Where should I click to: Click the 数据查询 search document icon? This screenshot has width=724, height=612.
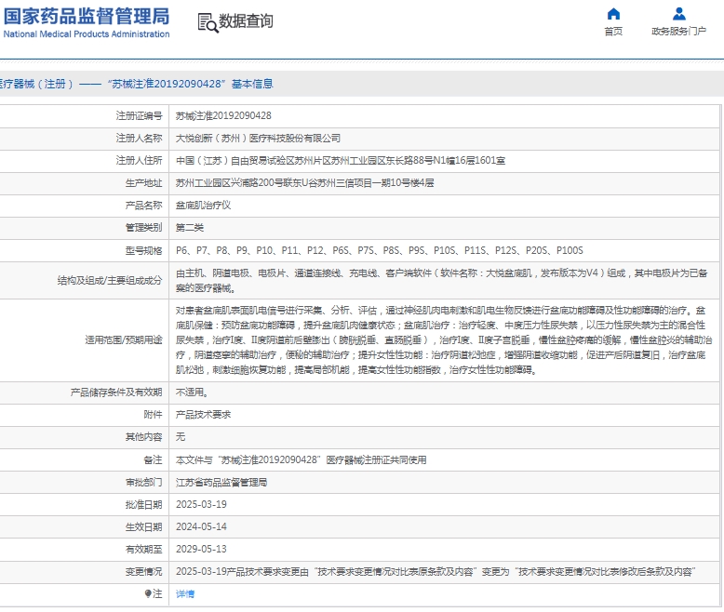(x=208, y=22)
